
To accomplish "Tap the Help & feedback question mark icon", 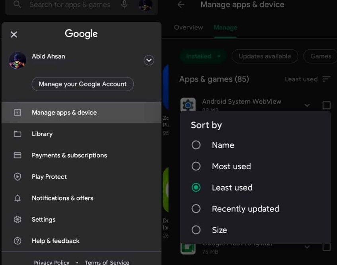I will click(18, 241).
